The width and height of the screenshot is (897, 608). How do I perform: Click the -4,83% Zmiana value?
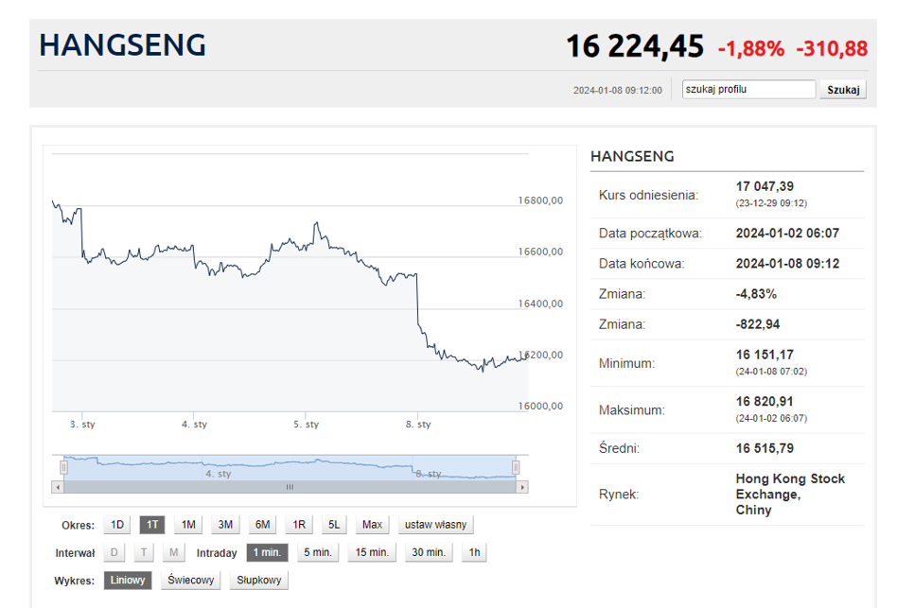(x=756, y=294)
